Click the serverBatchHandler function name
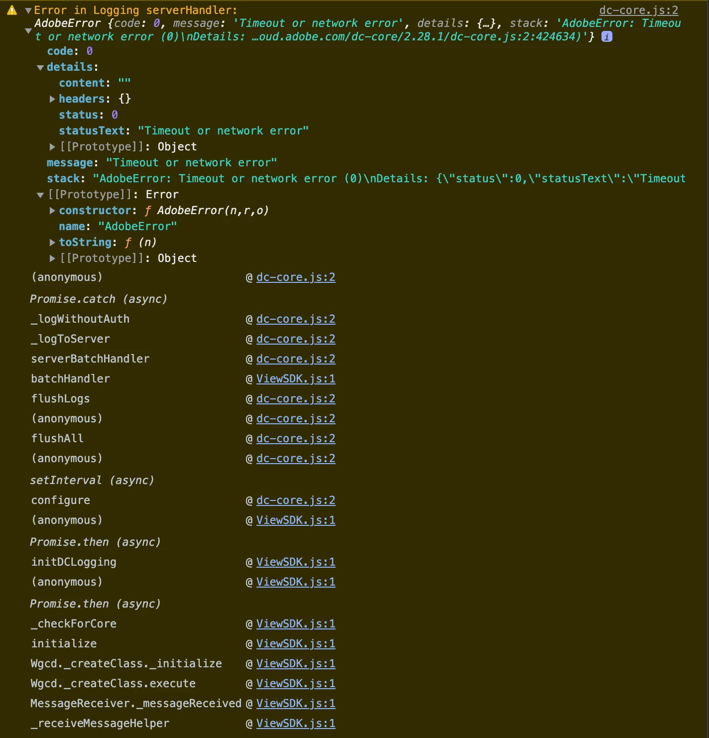The width and height of the screenshot is (709, 738). (90, 359)
